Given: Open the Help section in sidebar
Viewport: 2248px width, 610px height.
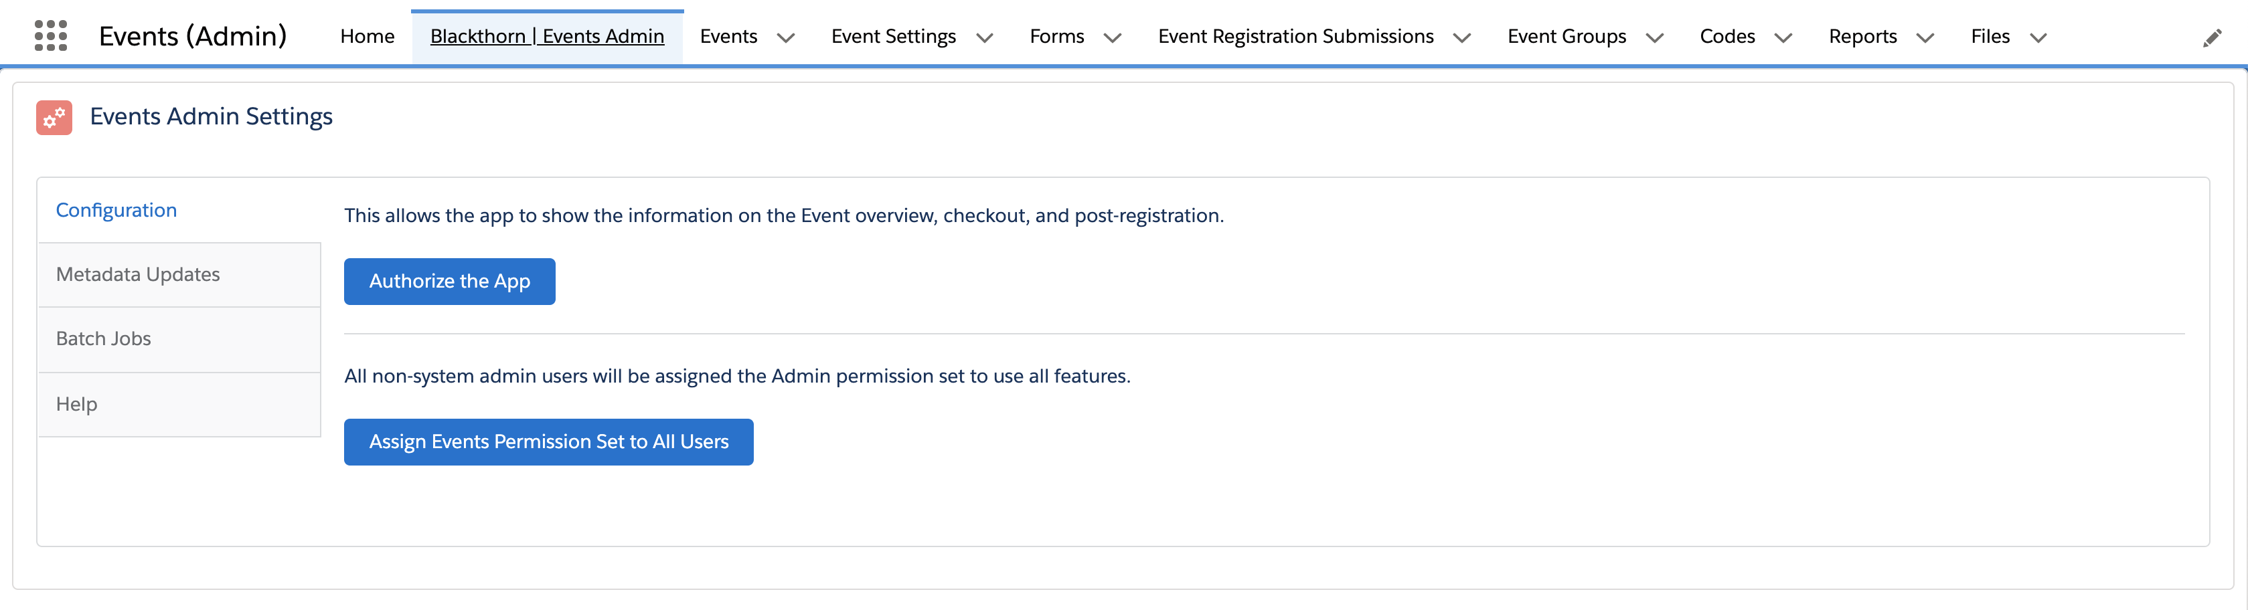Looking at the screenshot, I should click(x=77, y=405).
